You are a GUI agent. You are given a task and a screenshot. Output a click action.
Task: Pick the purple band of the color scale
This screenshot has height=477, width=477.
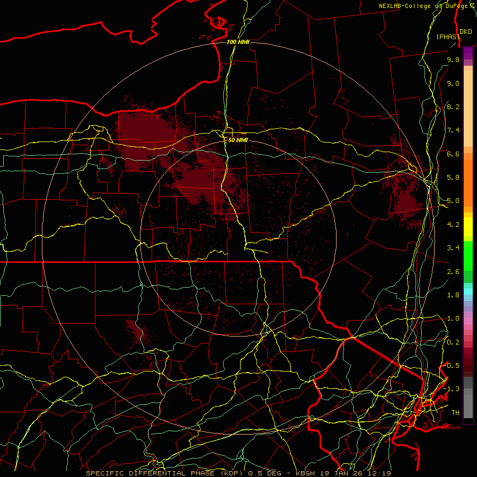[468, 53]
